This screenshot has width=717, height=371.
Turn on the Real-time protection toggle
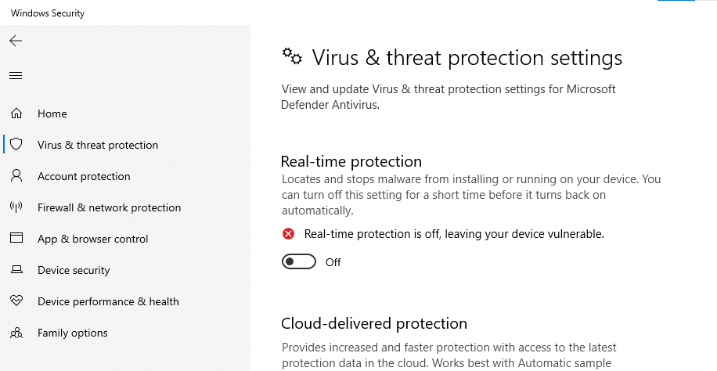[x=298, y=262]
